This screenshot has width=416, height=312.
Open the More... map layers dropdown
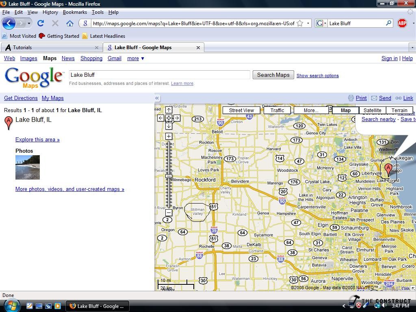[311, 110]
